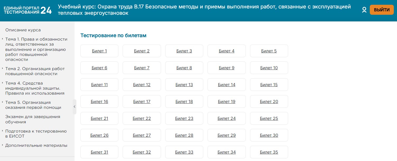Expand Тема 2 Организация работ arrow
This screenshot has width=397, height=161.
[x=2, y=69]
